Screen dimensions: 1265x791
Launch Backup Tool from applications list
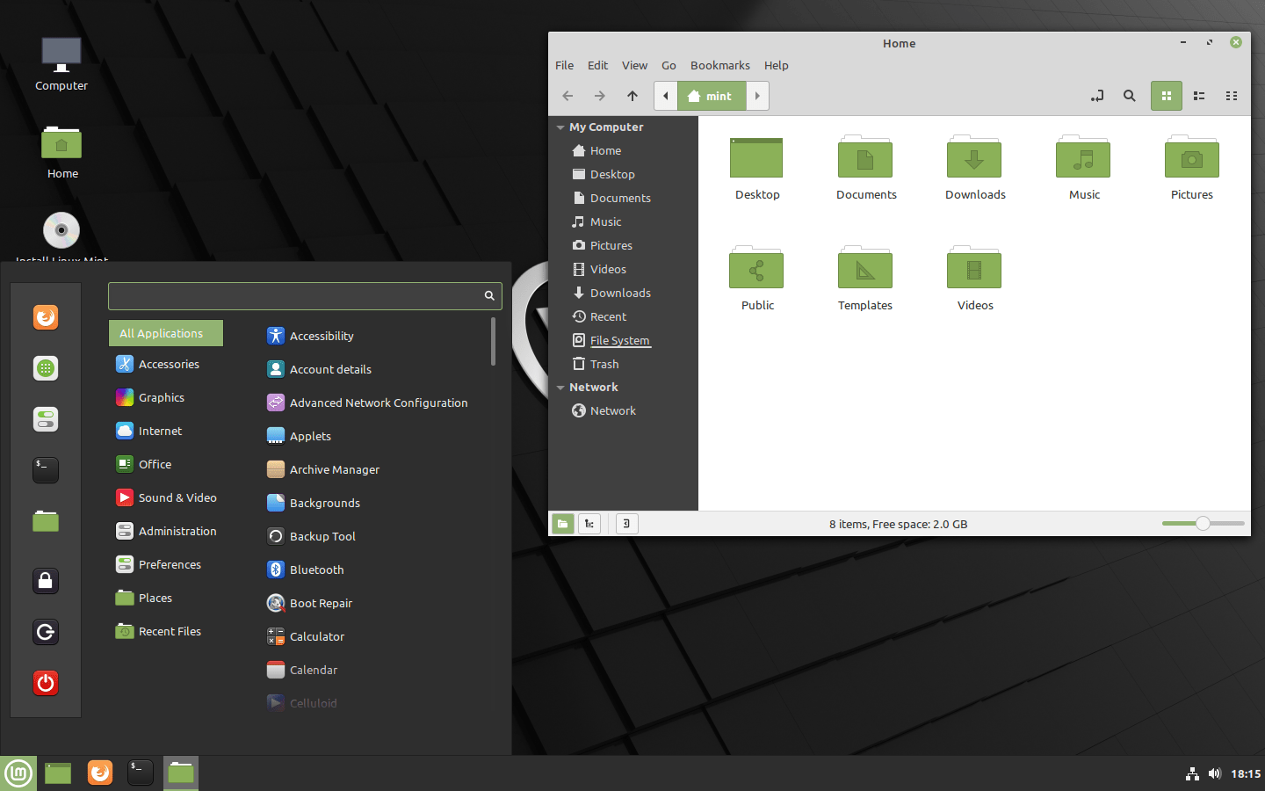322,536
